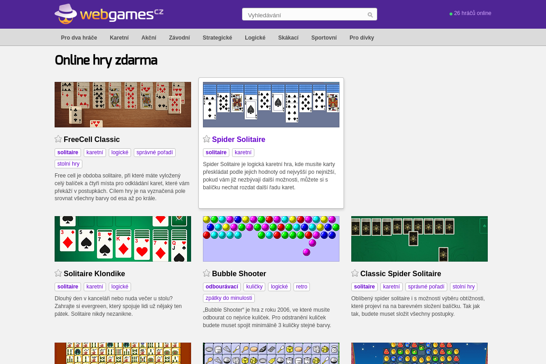The height and width of the screenshot is (364, 546).
Task: Click the search magnifier icon
Action: coord(369,14)
